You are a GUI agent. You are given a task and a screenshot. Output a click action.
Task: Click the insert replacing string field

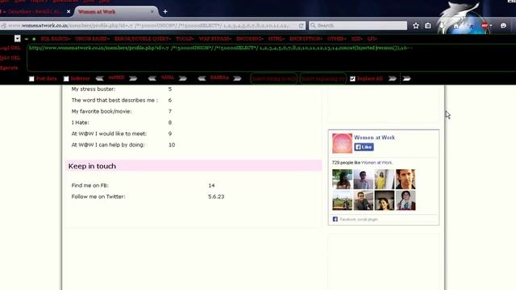coord(323,79)
